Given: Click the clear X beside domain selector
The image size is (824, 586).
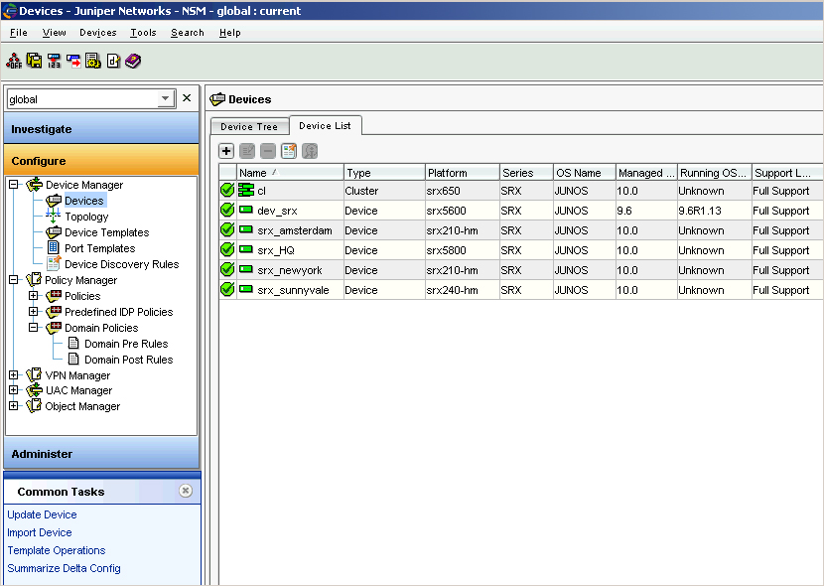Looking at the screenshot, I should coord(187,98).
